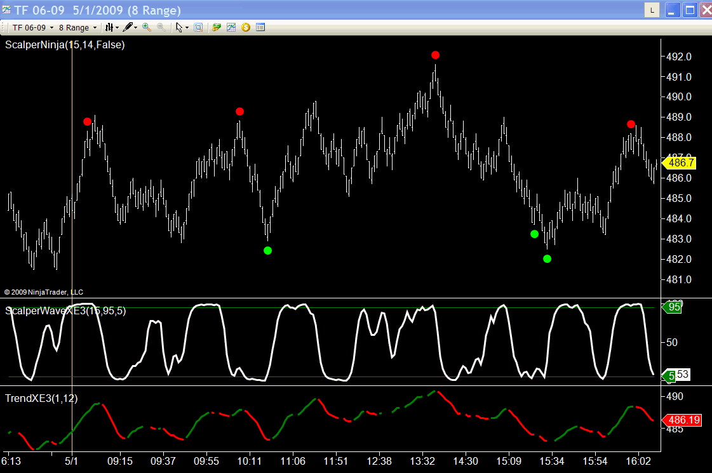Image resolution: width=712 pixels, height=473 pixels.
Task: Click the 2009 NinjaTrader, LLC copyright text
Action: (44, 292)
